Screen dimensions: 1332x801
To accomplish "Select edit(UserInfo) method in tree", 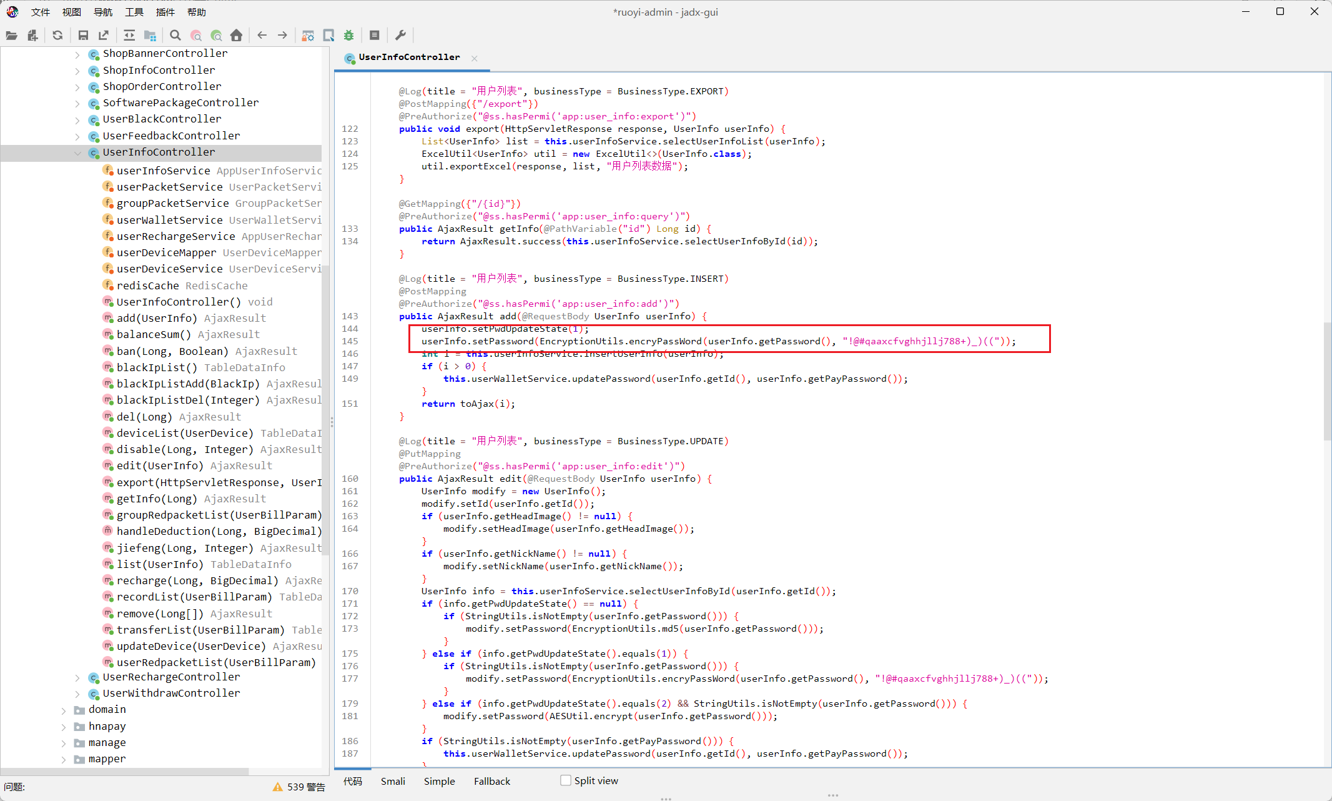I will pyautogui.click(x=194, y=465).
